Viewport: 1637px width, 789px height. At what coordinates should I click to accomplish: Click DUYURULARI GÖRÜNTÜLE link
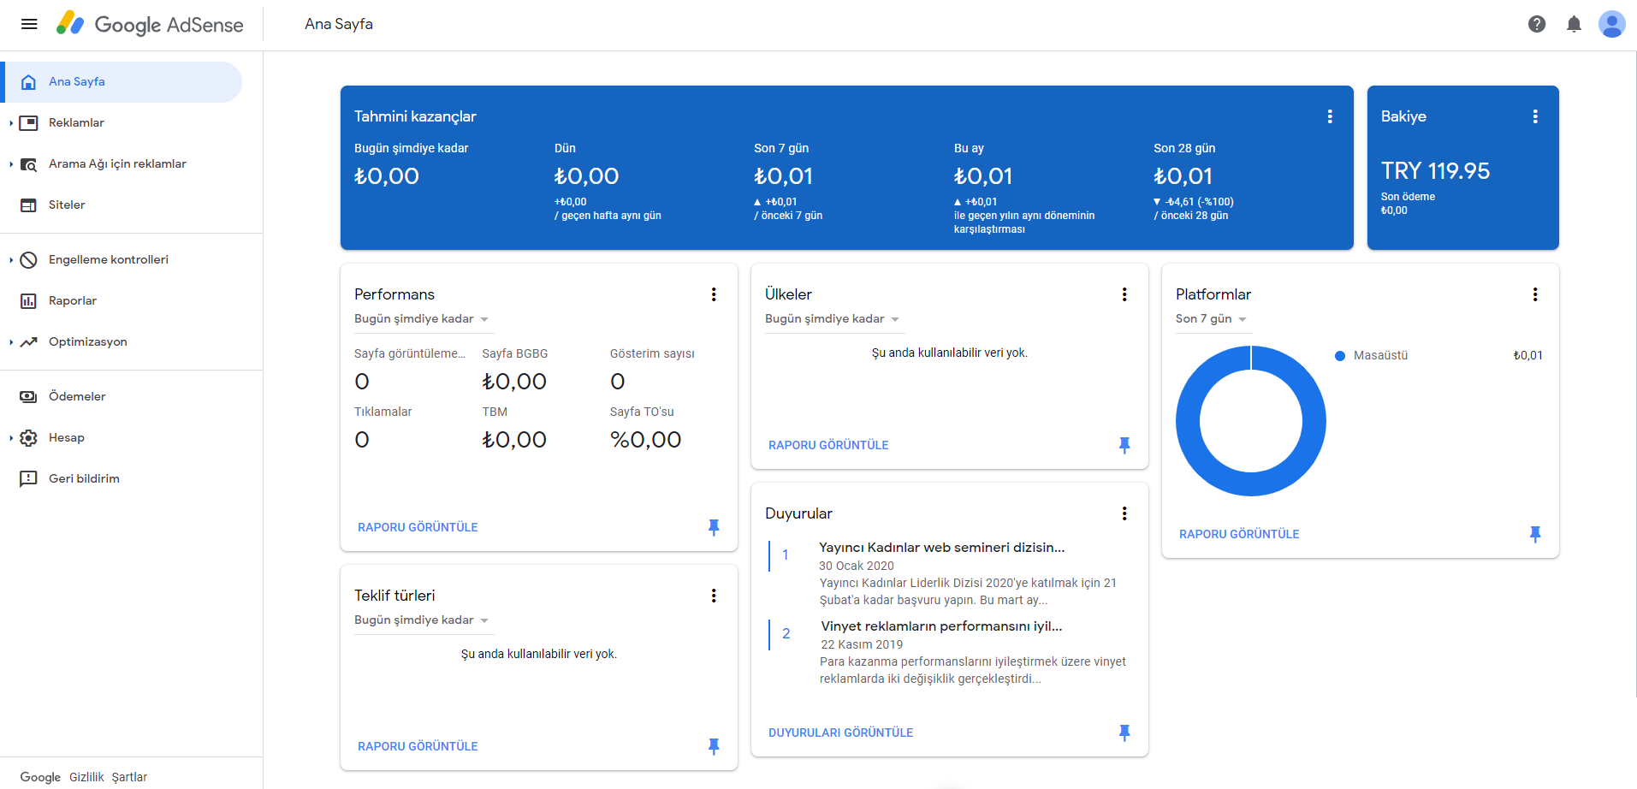coord(840,733)
